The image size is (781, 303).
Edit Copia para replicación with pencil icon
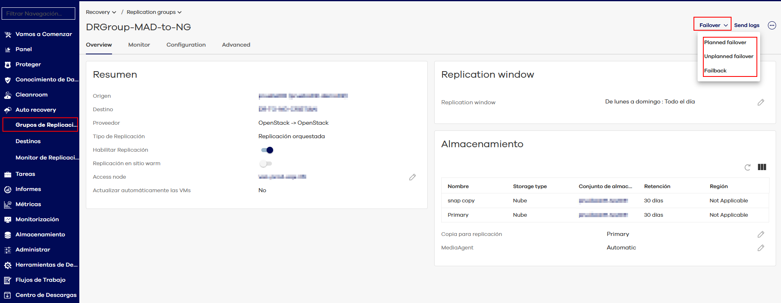(x=761, y=234)
